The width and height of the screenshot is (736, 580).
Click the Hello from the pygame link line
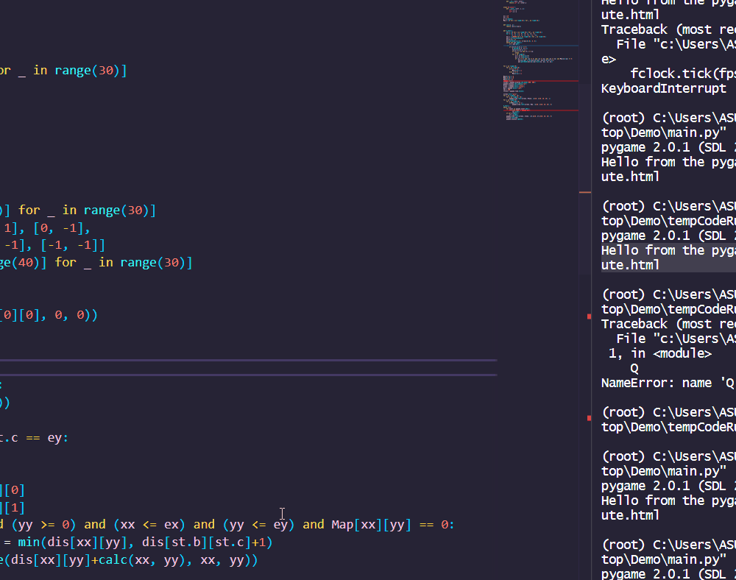tap(662, 250)
